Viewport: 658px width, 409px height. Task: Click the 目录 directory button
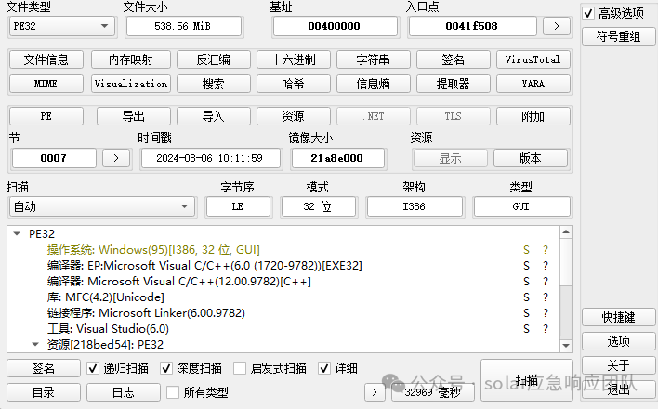point(44,392)
